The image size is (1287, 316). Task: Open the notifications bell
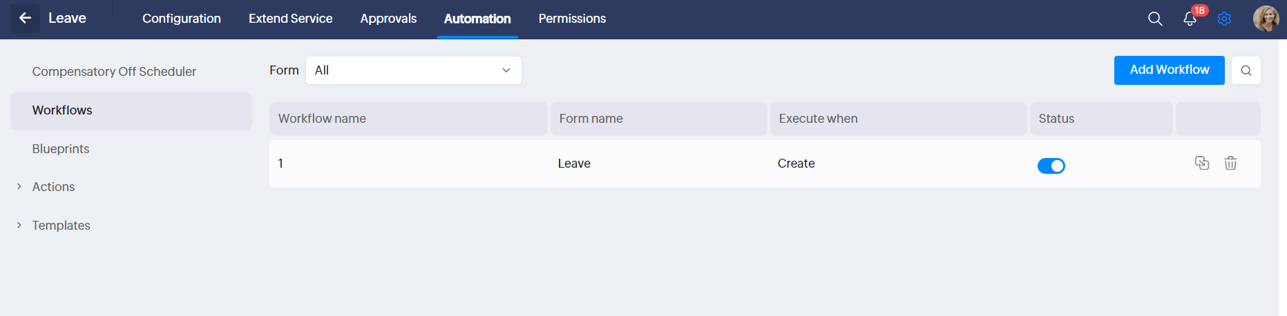click(x=1190, y=19)
